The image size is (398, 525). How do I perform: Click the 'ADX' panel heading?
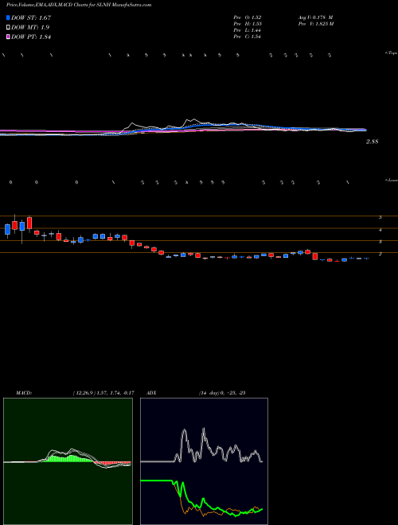[152, 393]
